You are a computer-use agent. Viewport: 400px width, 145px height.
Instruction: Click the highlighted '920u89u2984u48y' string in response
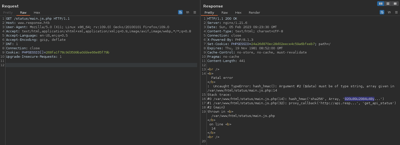pyautogui.click(x=359, y=99)
